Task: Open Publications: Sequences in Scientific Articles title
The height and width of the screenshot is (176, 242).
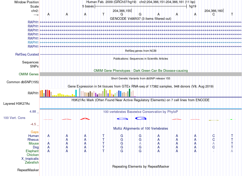Action: click(141, 59)
